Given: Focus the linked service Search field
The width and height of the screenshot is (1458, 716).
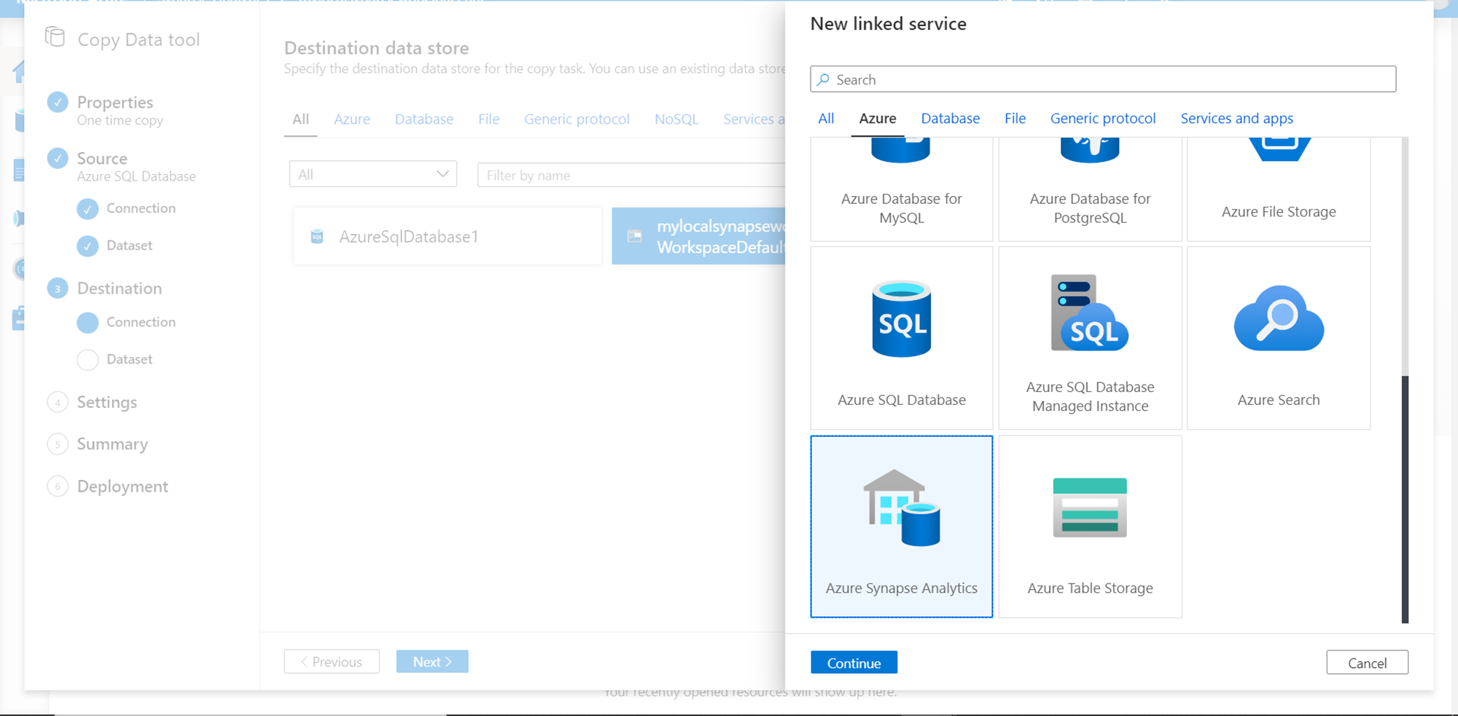Looking at the screenshot, I should click(x=1102, y=79).
